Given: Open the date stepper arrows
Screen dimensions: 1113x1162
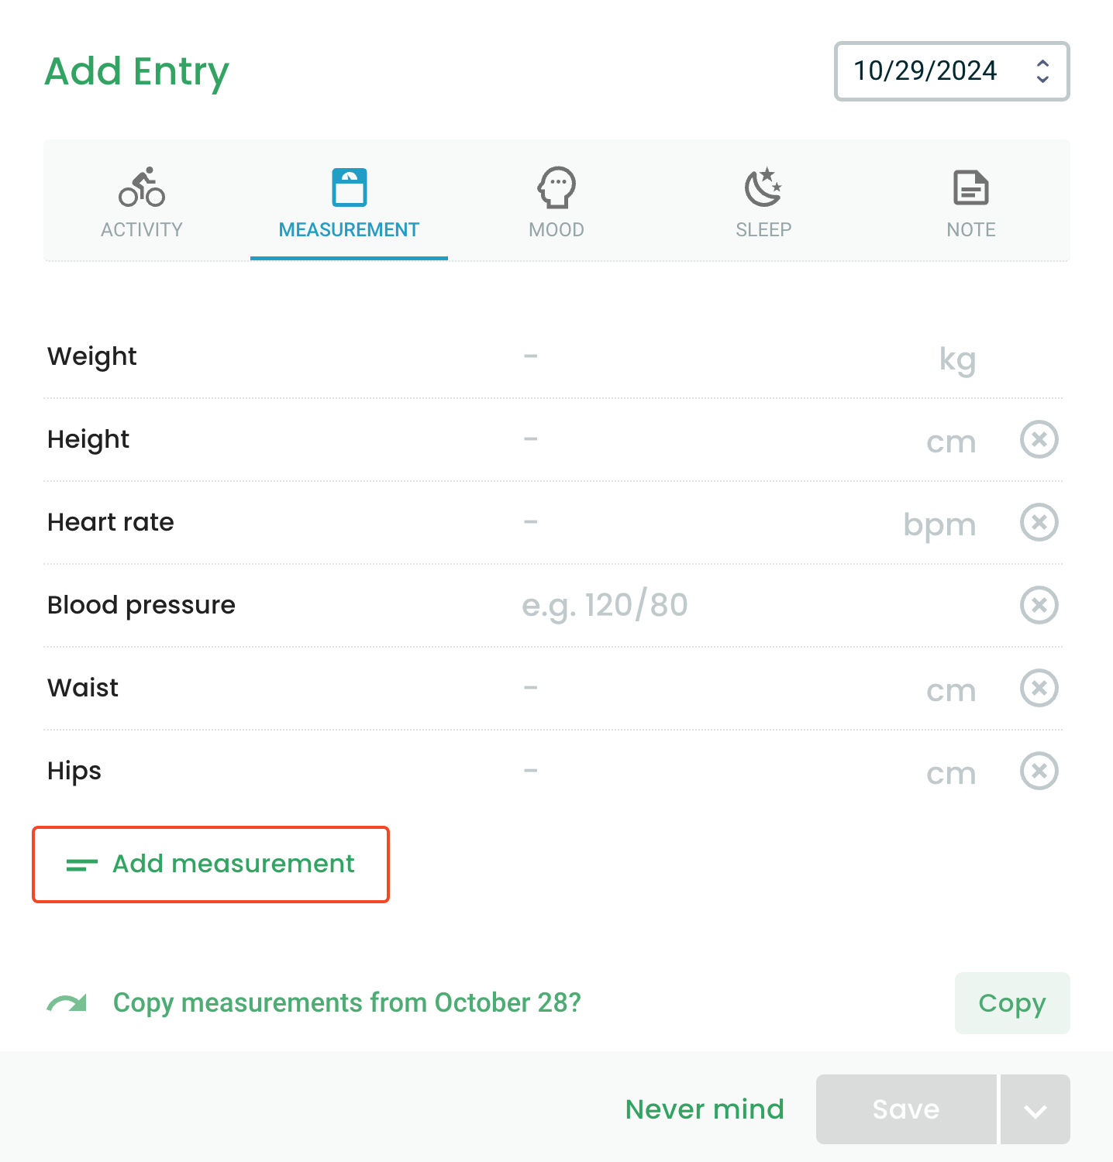Looking at the screenshot, I should (1042, 71).
